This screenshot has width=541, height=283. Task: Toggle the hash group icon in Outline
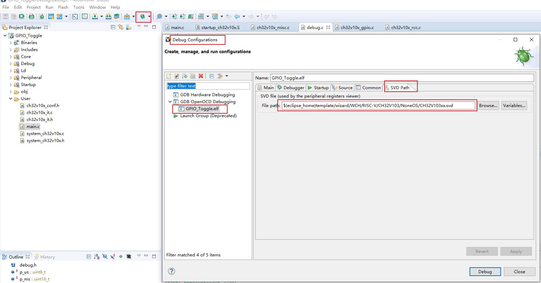coord(129,256)
